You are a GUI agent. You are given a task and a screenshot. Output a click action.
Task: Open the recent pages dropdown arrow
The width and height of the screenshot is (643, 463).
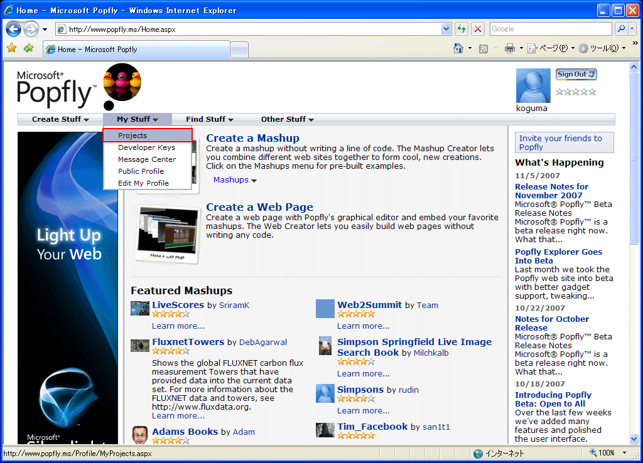point(45,29)
